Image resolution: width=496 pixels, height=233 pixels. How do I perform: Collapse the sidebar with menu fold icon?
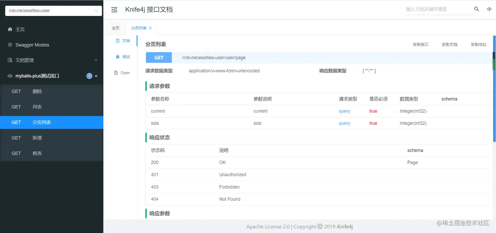pyautogui.click(x=114, y=10)
